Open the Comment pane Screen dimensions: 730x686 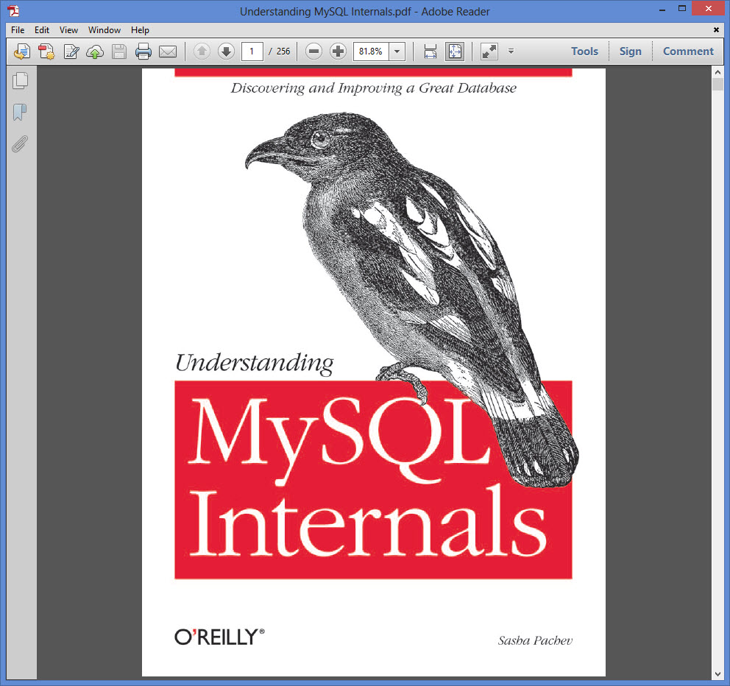coord(687,52)
